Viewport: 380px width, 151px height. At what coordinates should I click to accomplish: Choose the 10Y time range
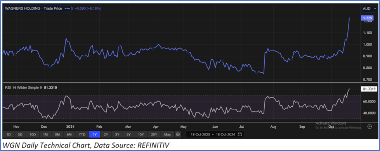[141, 134]
